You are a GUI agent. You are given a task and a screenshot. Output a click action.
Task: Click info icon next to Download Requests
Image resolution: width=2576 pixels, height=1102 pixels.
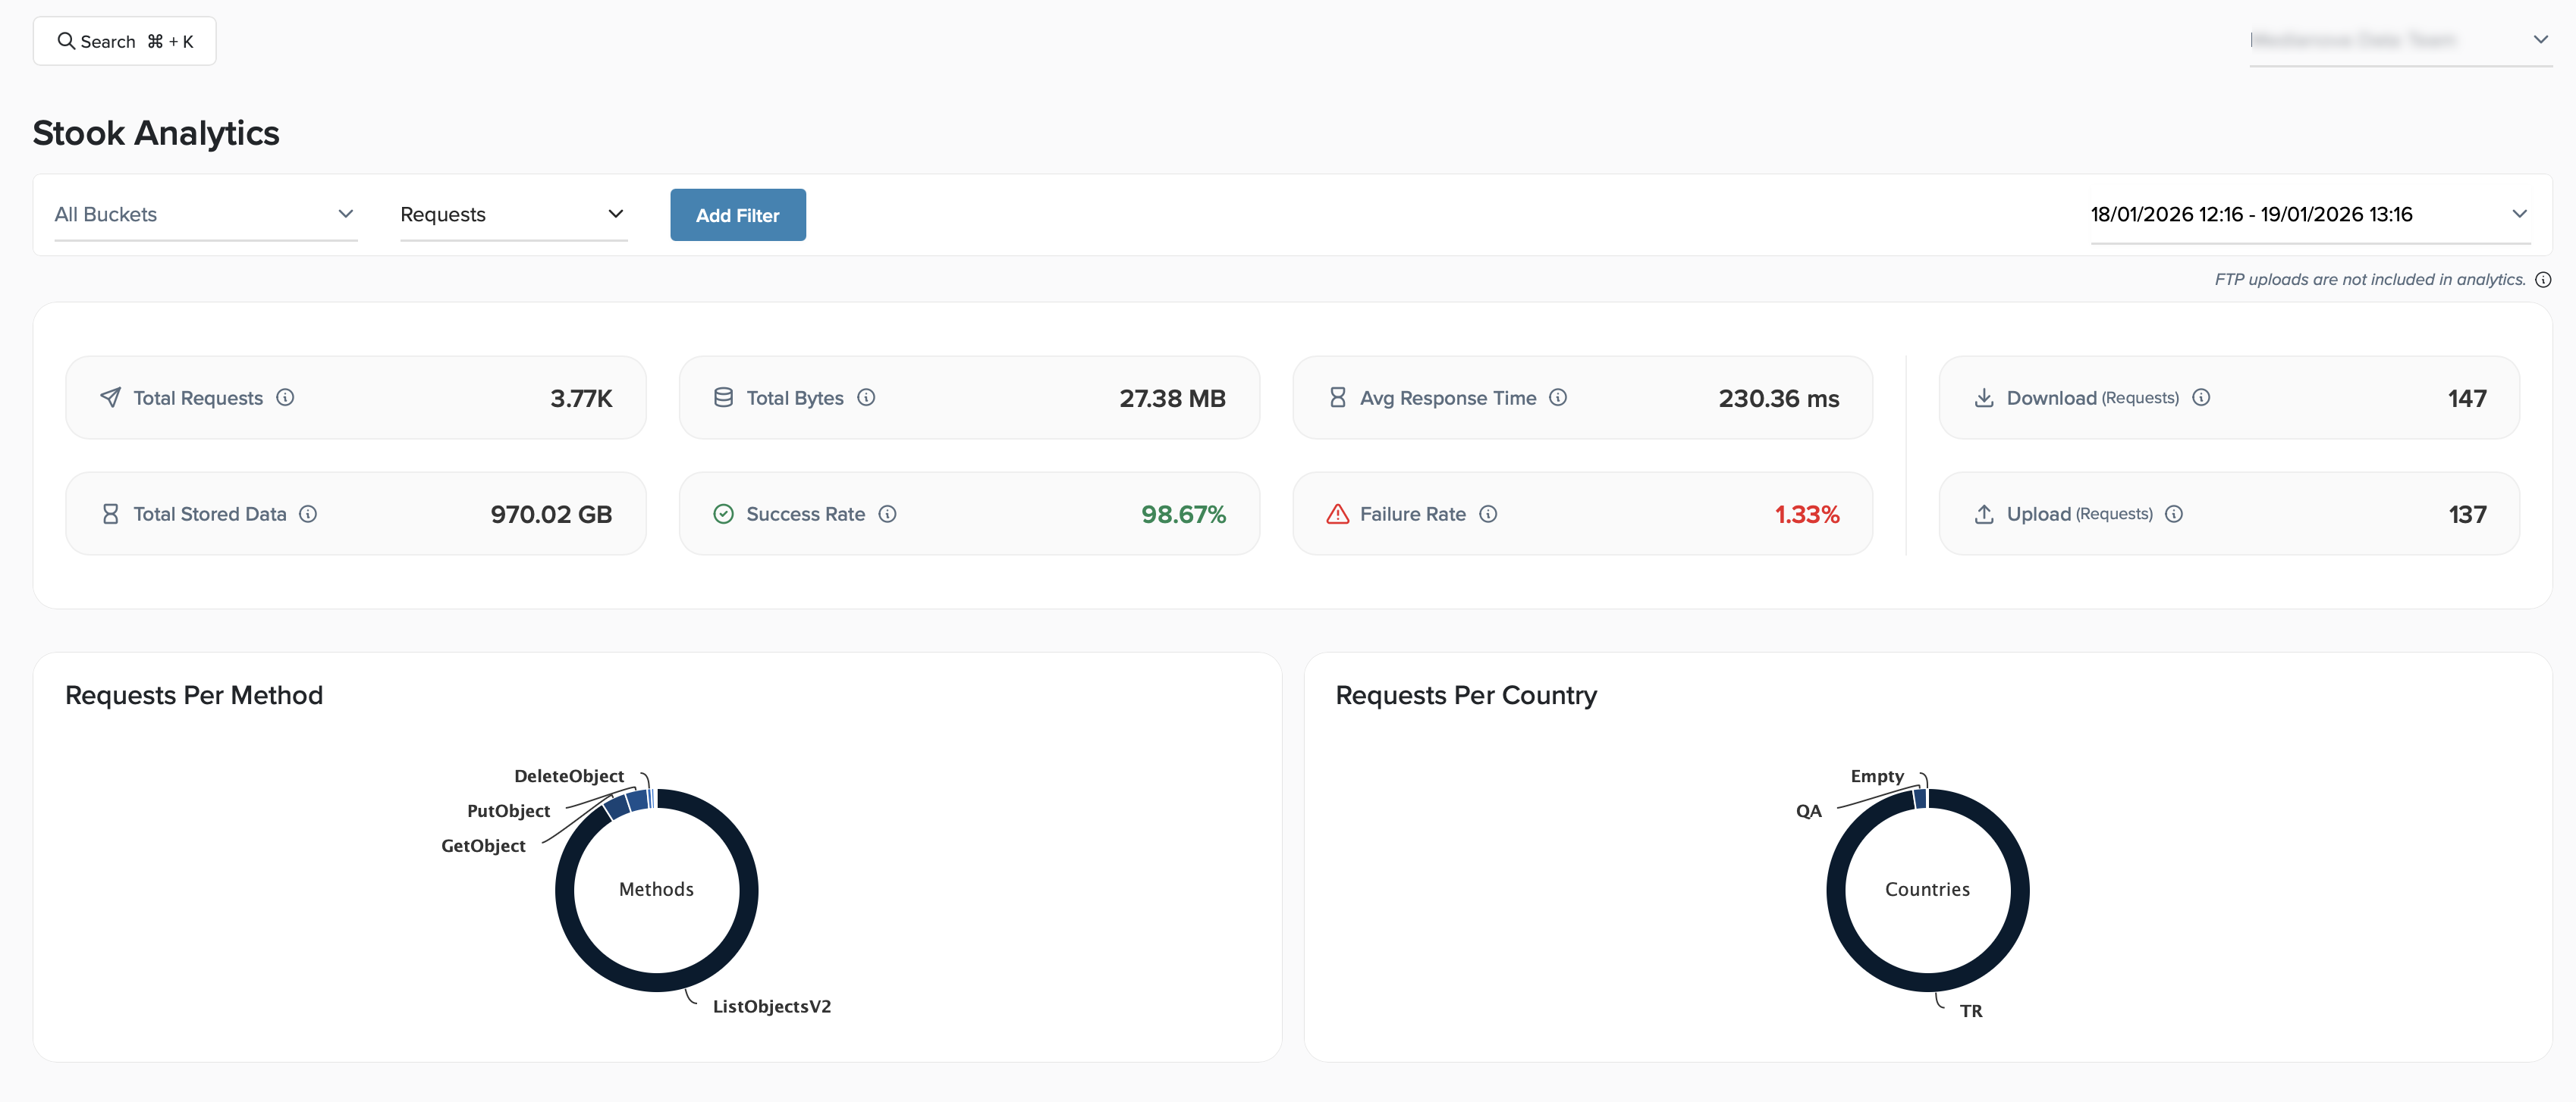coord(2200,398)
